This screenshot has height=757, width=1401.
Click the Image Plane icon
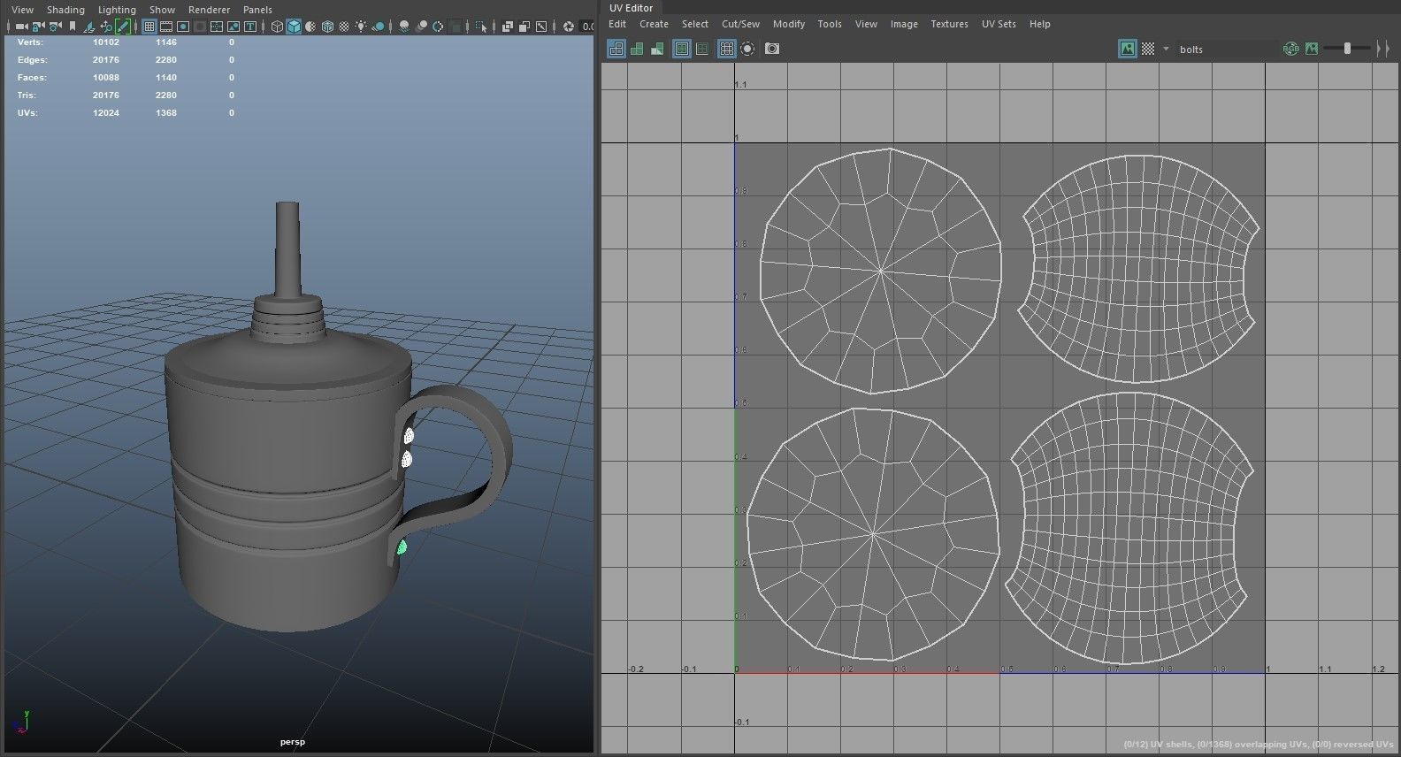tap(89, 27)
